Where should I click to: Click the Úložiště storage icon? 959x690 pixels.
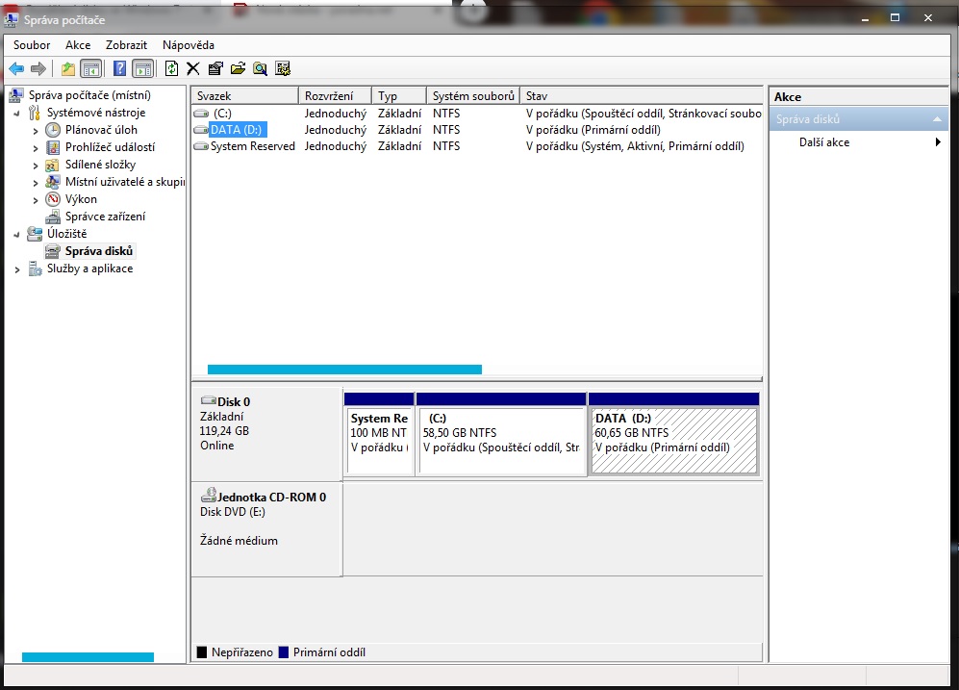point(35,234)
